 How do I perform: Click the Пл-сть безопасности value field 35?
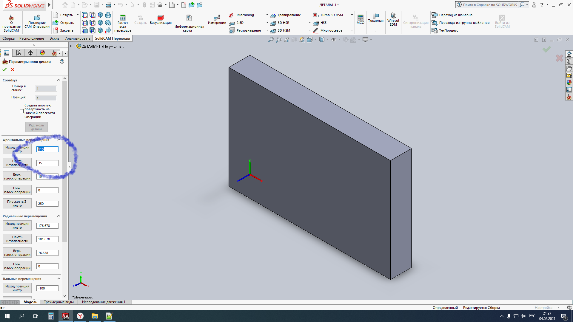pyautogui.click(x=47, y=163)
